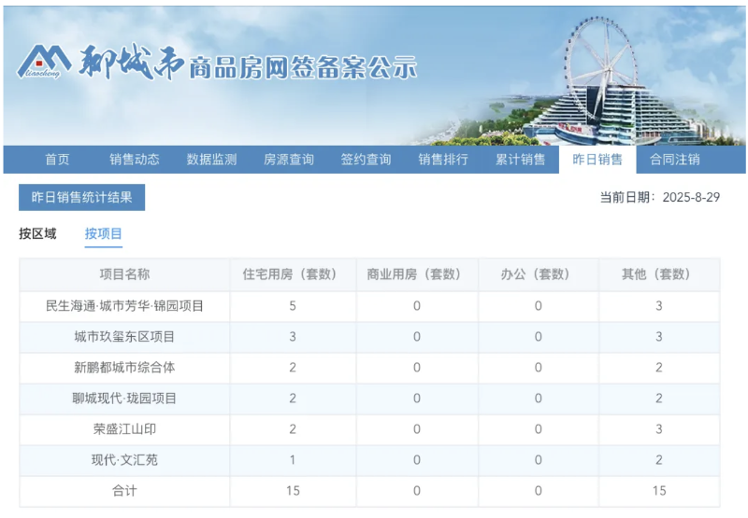Open the 首页 navigation tab
This screenshot has width=748, height=518.
pyautogui.click(x=57, y=160)
